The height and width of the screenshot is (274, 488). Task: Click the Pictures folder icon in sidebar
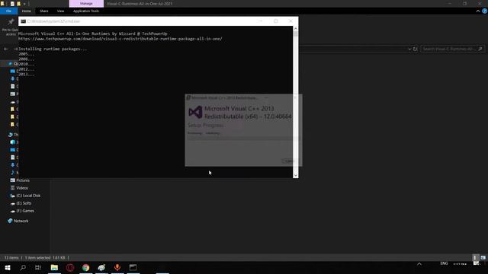(13, 180)
